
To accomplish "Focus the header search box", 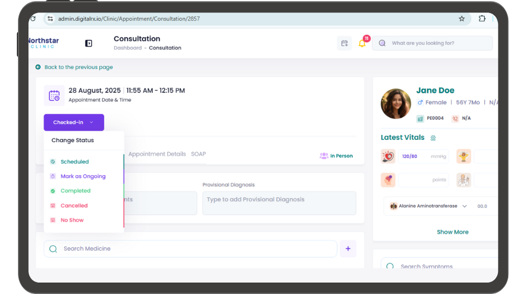I will tap(432, 44).
